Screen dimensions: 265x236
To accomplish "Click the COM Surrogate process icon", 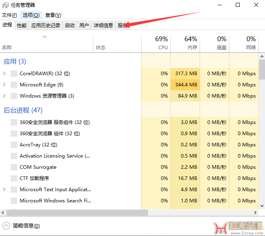I will click(14, 167).
